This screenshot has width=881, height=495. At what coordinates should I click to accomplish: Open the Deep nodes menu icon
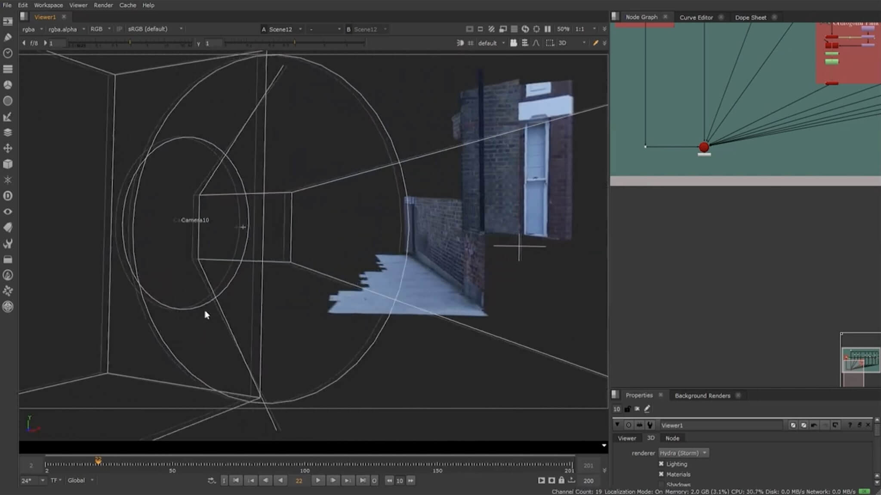point(8,196)
